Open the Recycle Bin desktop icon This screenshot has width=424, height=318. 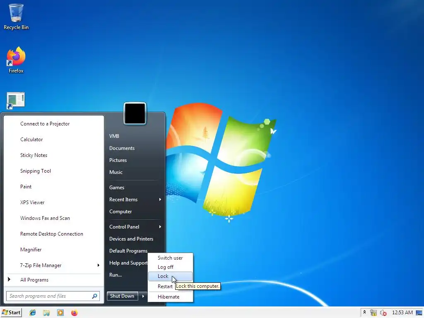tap(16, 16)
